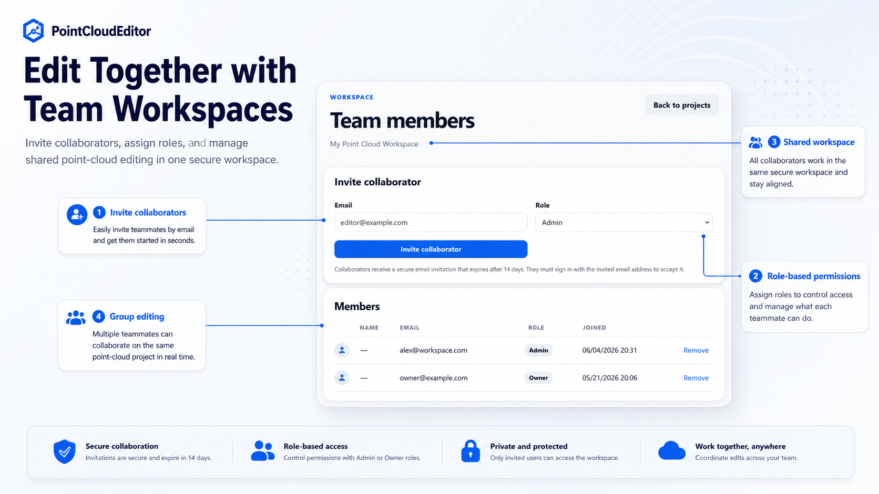The image size is (879, 494).
Task: Click the cloud Work together anywhere icon
Action: (x=671, y=450)
